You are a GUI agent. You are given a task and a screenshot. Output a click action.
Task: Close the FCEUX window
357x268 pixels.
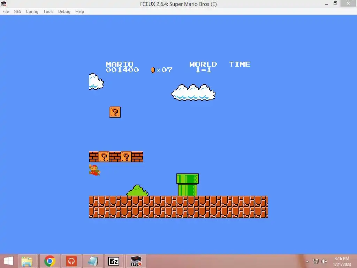click(348, 3)
